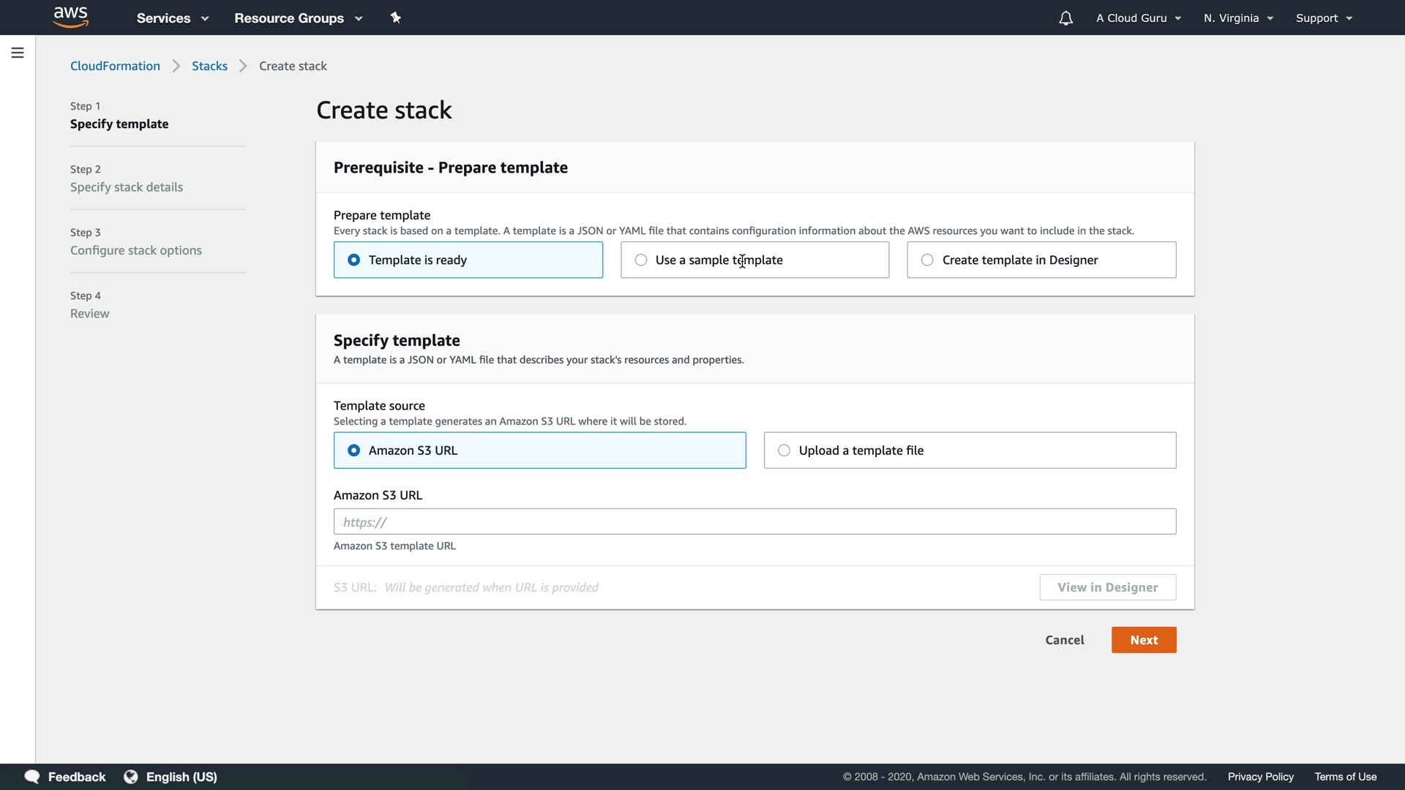Click the Feedback speech bubble icon
This screenshot has height=790, width=1405.
pyautogui.click(x=32, y=777)
